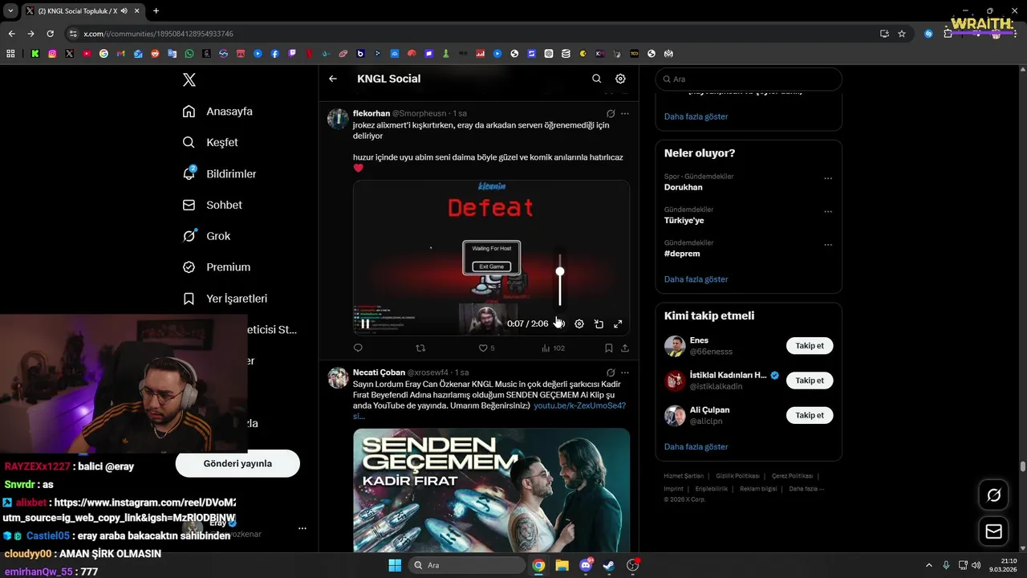Open Steam from the taskbar
The width and height of the screenshot is (1027, 578).
pyautogui.click(x=609, y=565)
